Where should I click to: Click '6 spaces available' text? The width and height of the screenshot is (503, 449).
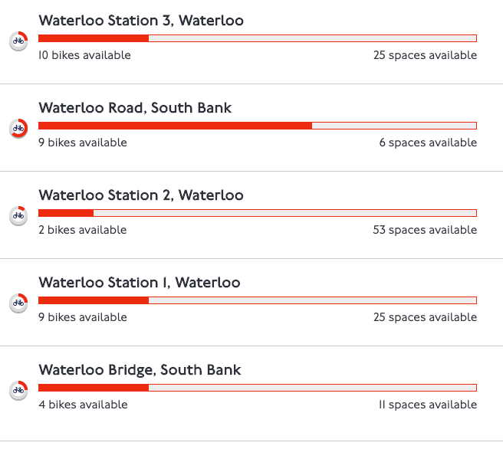pos(428,143)
